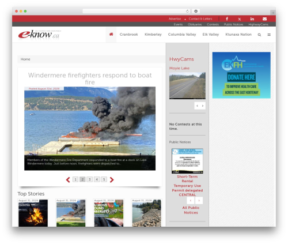This screenshot has width=288, height=244.
Task: Show next HwyCams image
Action: click(203, 106)
